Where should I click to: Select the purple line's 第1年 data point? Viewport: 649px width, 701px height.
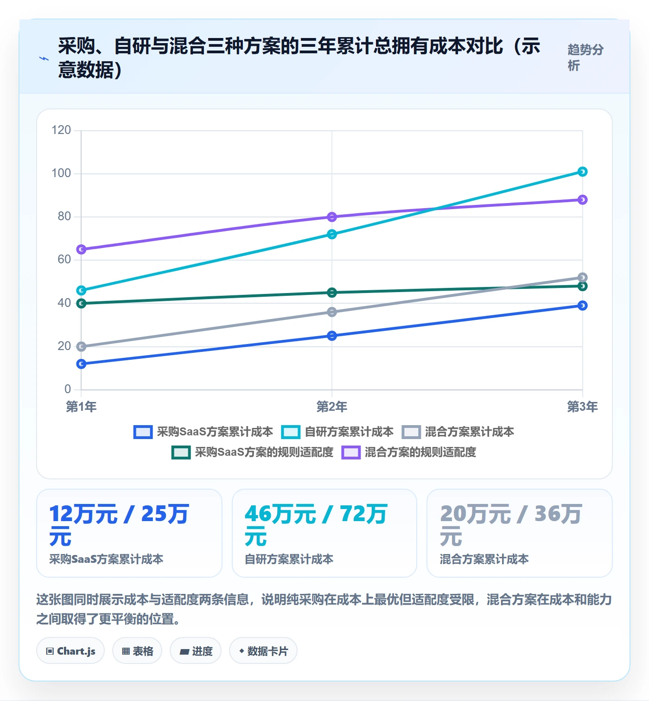(81, 249)
